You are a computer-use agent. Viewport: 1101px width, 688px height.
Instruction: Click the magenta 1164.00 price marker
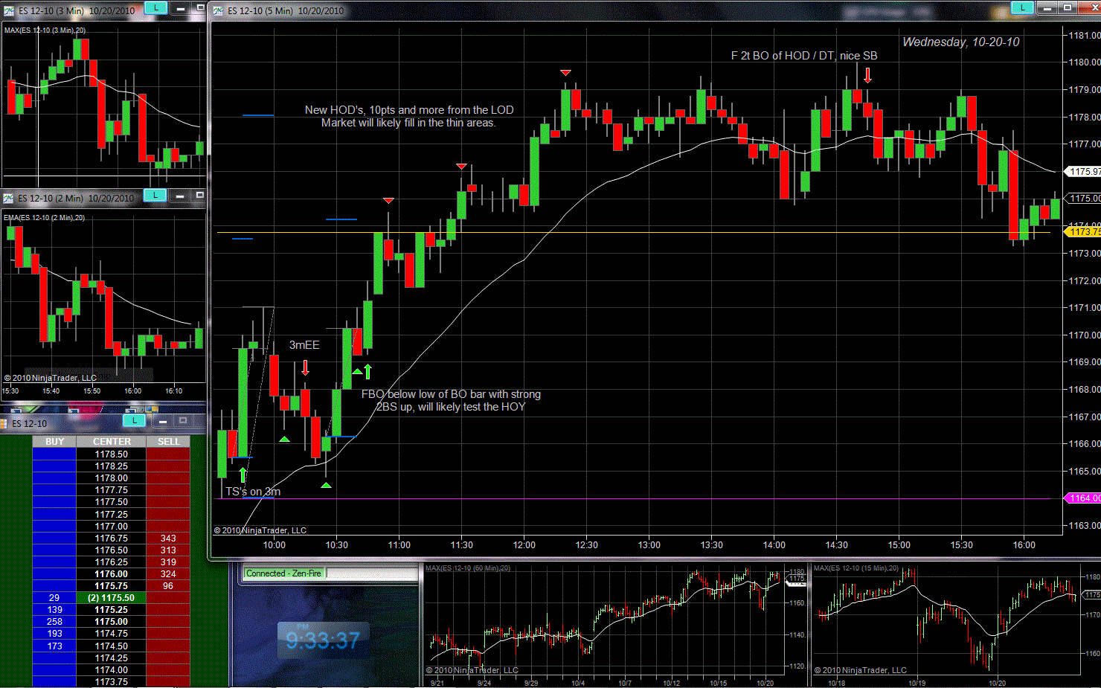1083,498
